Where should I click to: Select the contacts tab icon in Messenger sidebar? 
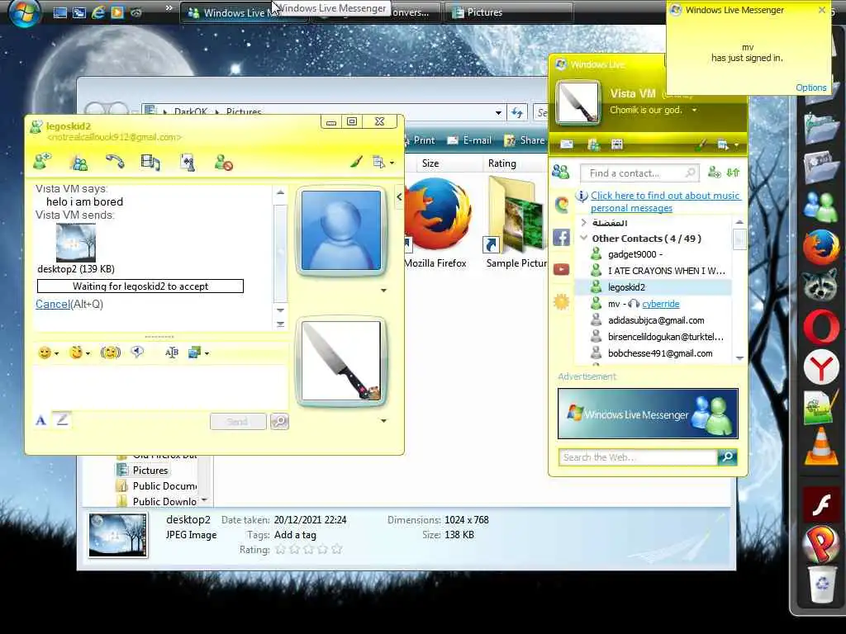pos(561,172)
